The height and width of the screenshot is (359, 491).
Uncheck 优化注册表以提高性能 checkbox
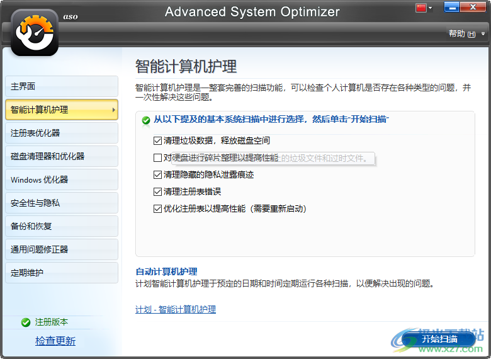[157, 208]
